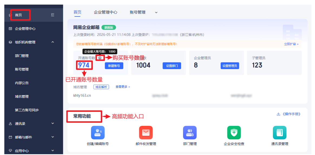Open the 创建/编辑账号 shortcut icon
This screenshot has width=315, height=155.
[x=98, y=133]
